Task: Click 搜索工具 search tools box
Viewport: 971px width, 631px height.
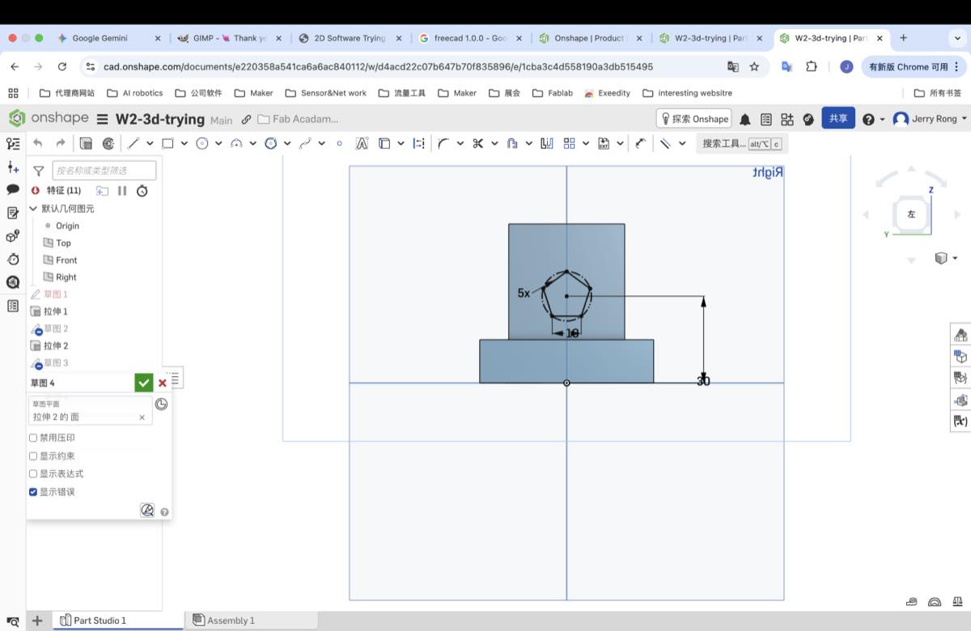Action: pos(742,143)
